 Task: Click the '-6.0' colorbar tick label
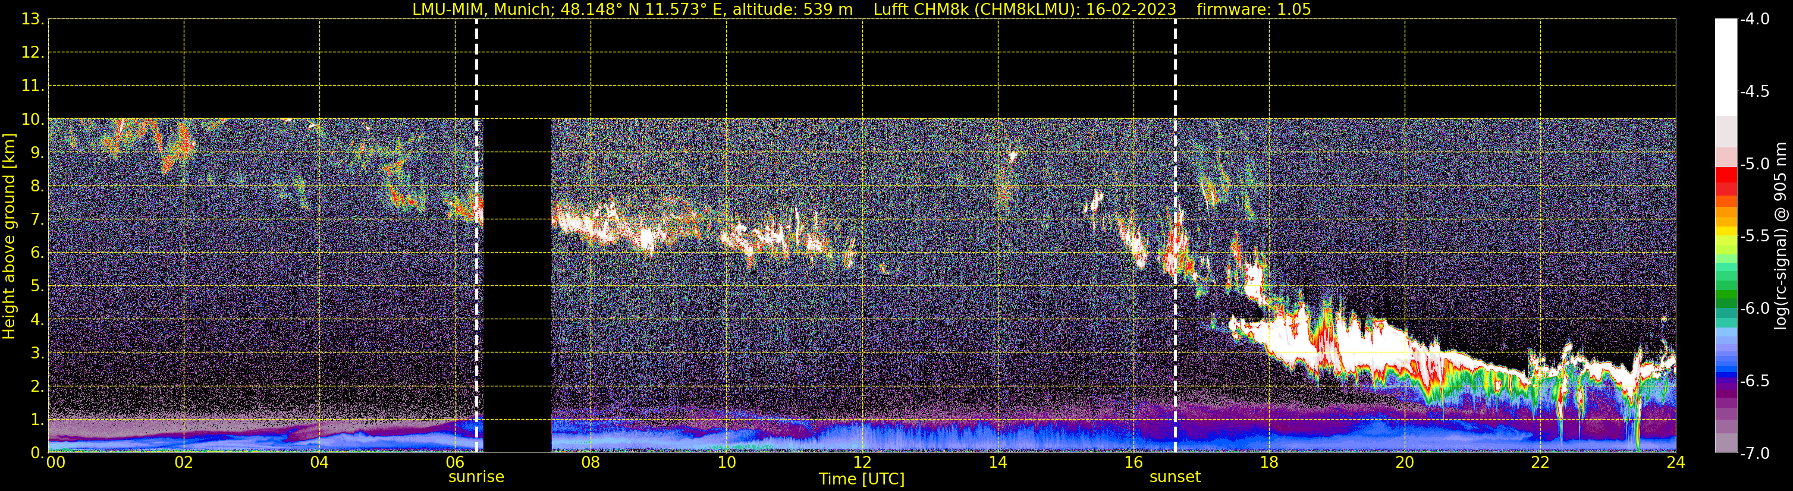tap(1754, 309)
